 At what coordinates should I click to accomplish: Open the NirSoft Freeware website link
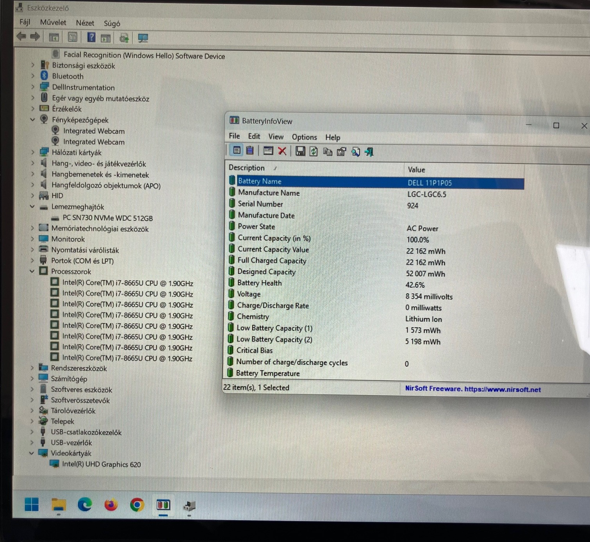[x=473, y=389]
